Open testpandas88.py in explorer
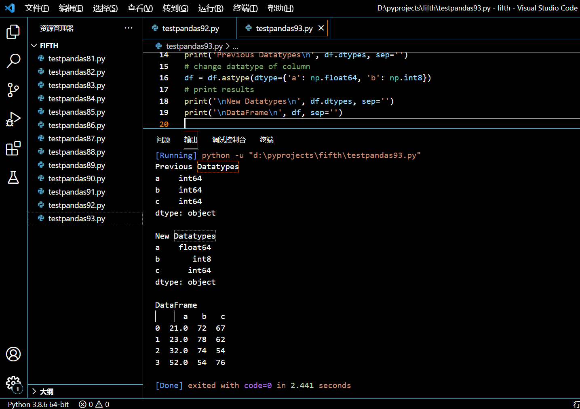This screenshot has width=580, height=409. [x=85, y=152]
